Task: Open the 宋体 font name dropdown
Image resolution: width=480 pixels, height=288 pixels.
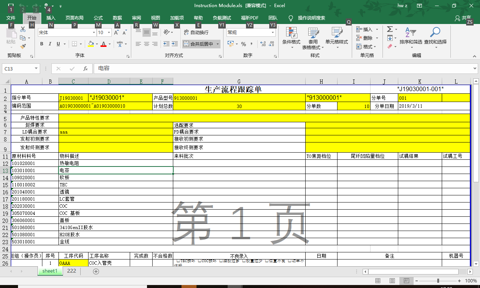Action: coord(94,33)
